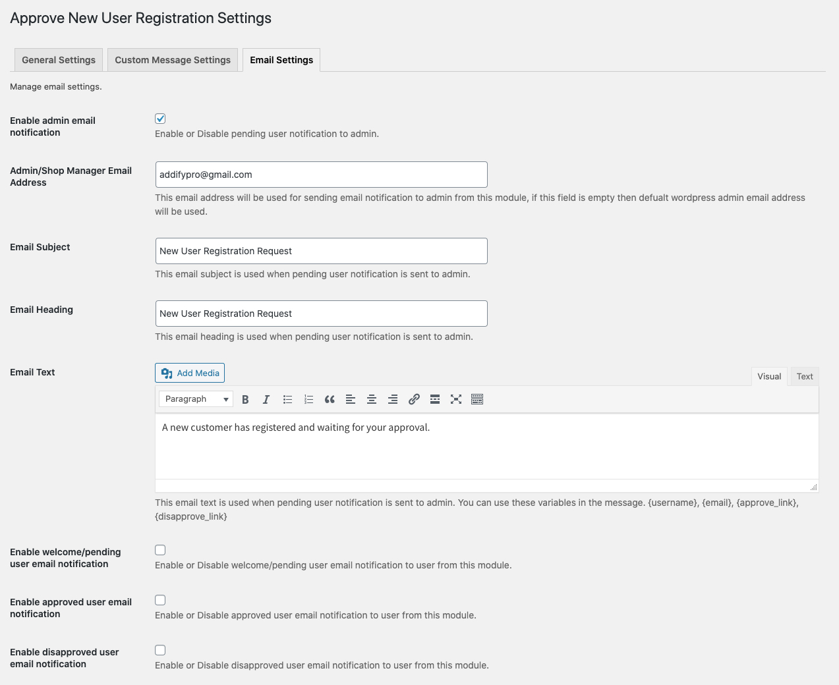
Task: Enable disapproved user email notification
Action: [x=159, y=649]
